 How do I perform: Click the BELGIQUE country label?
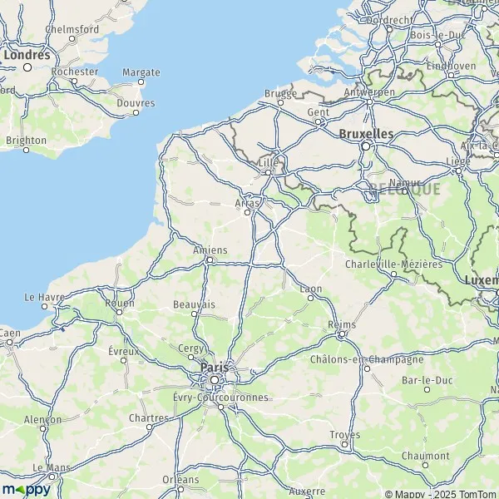pos(404,189)
